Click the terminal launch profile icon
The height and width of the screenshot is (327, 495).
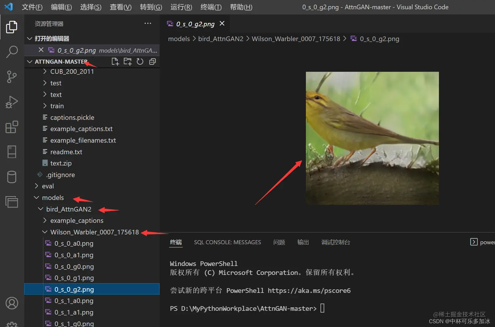pos(474,242)
